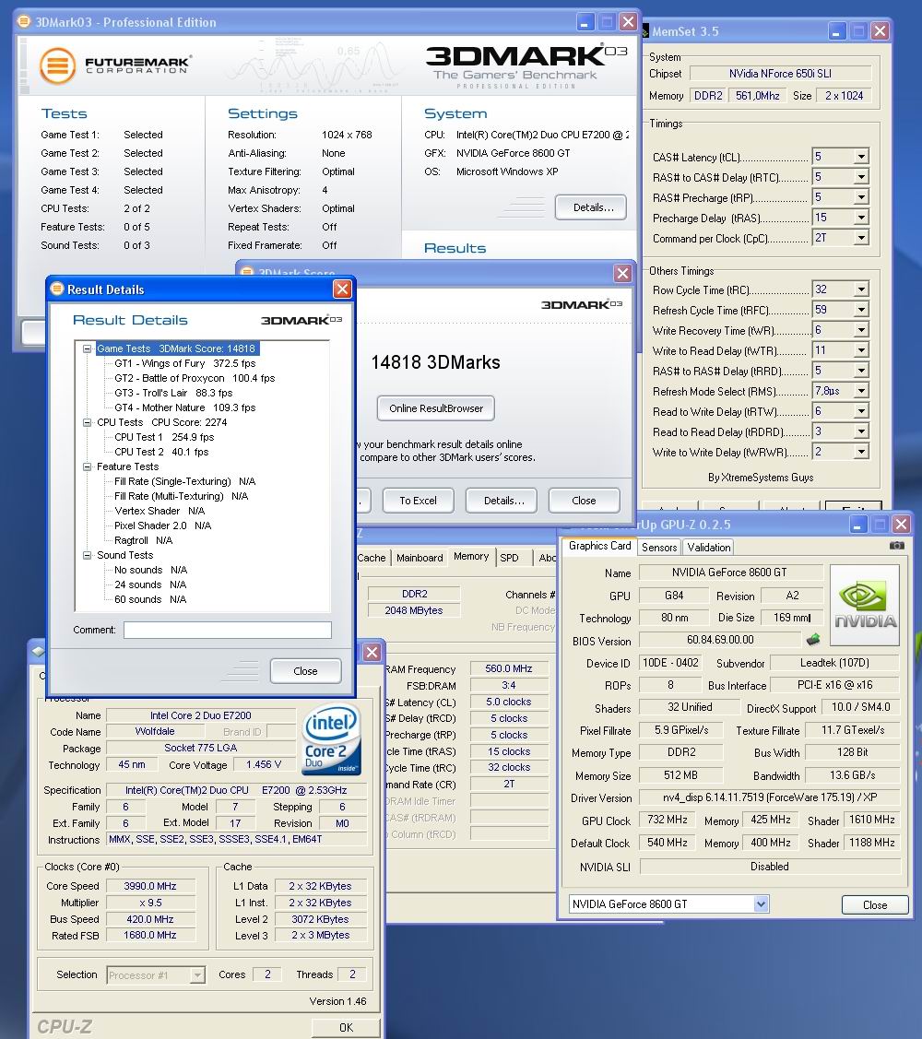This screenshot has width=922, height=1039.
Task: Open the Write to Write Delay dropdown
Action: [861, 452]
